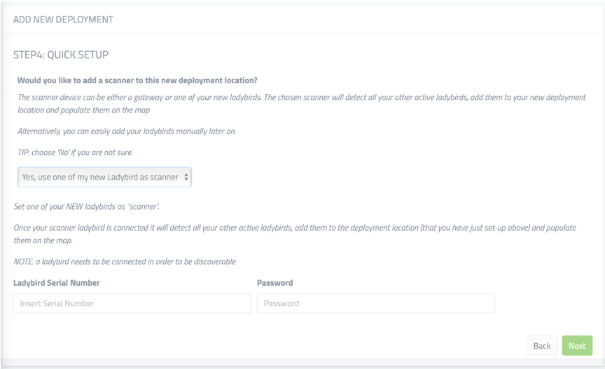Focus the Password input field

[375, 303]
